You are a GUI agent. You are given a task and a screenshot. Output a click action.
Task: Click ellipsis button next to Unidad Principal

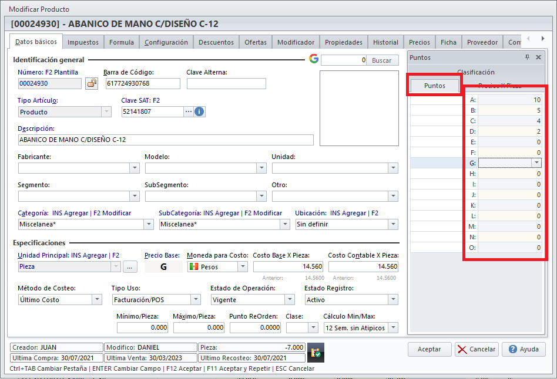(x=130, y=267)
